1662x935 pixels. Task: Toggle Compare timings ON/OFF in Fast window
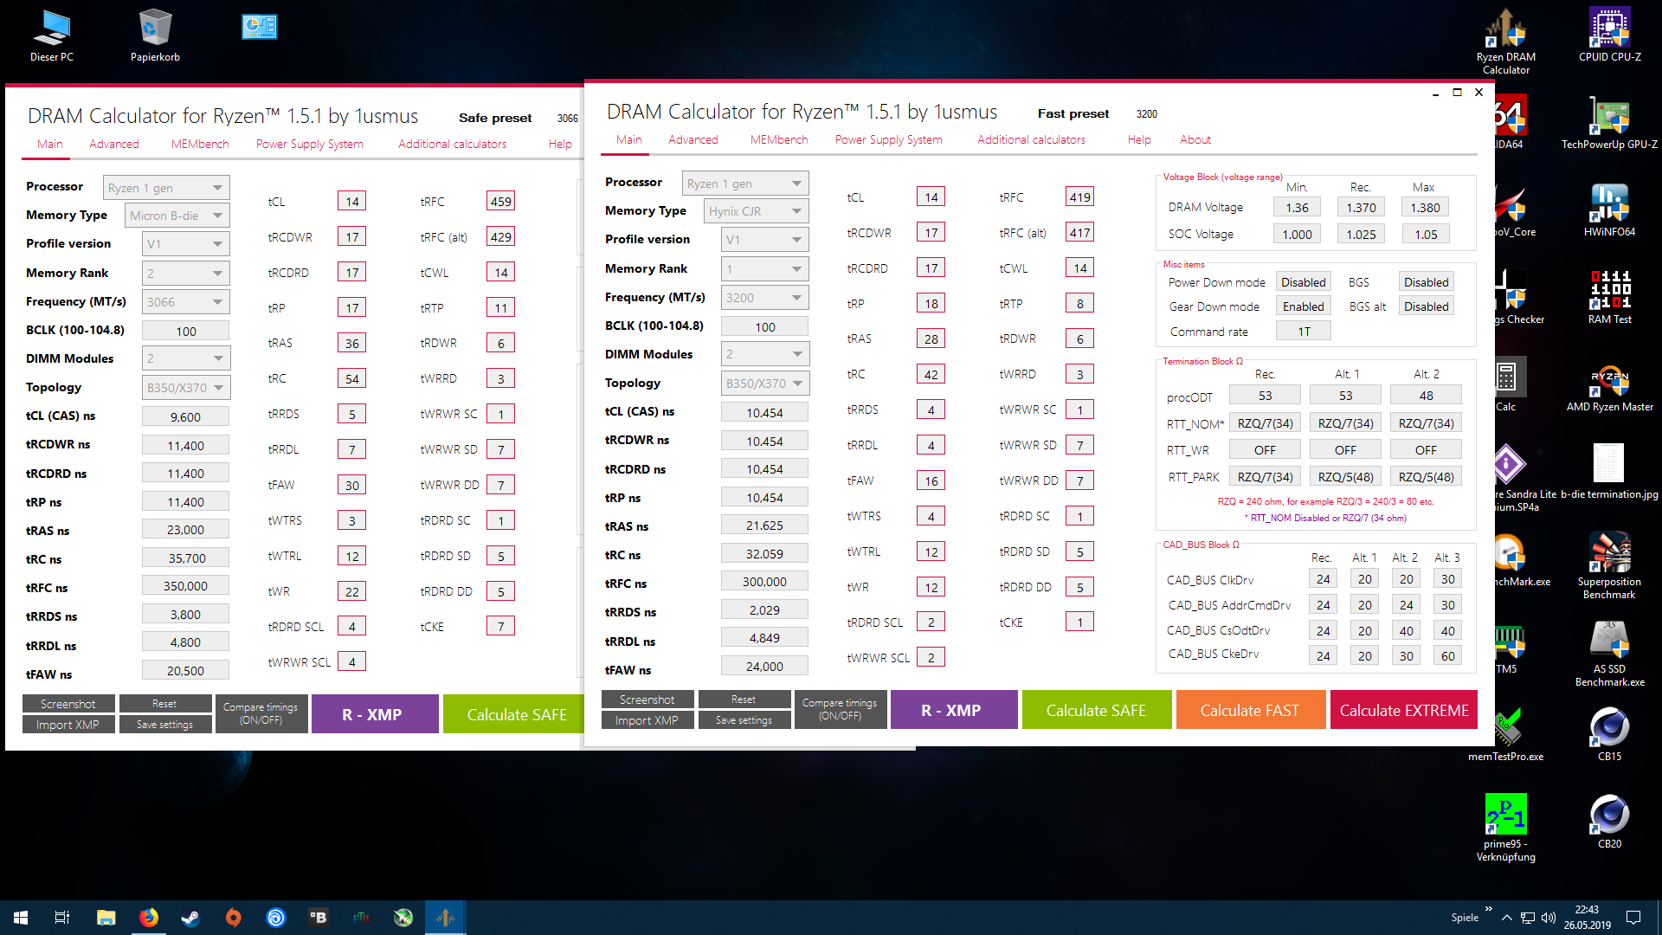840,710
